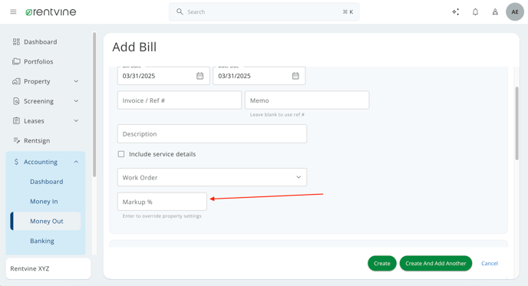Open the hamburger menu icon
This screenshot has width=528, height=286.
click(13, 12)
